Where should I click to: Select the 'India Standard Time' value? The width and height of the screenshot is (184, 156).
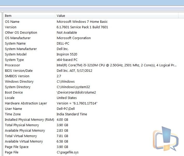coord(72,114)
